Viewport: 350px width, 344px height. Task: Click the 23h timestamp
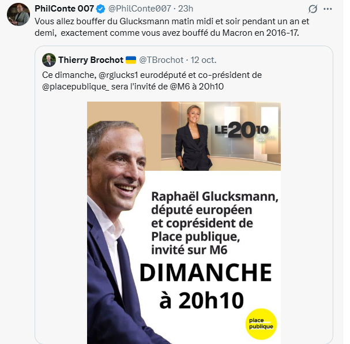(x=186, y=9)
